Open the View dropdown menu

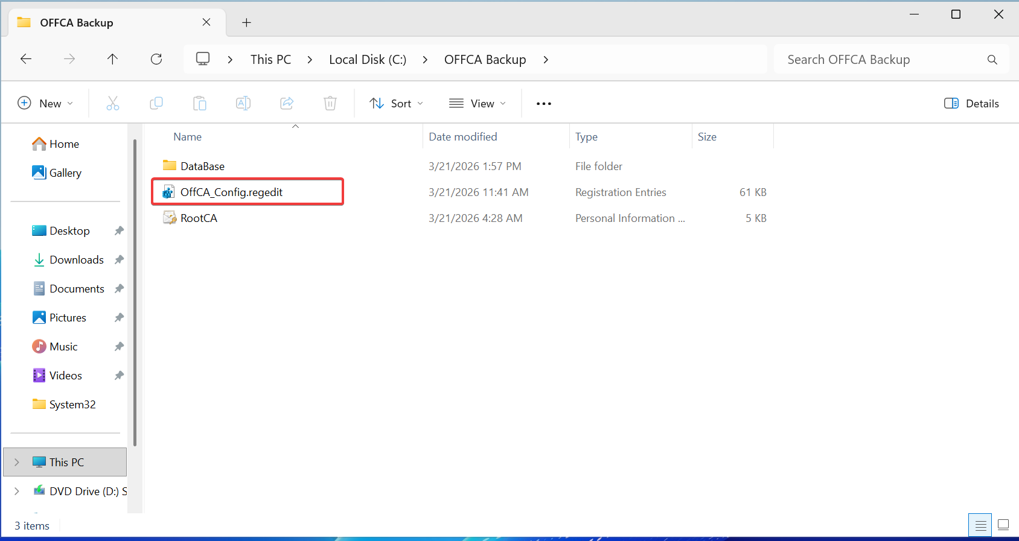point(478,103)
